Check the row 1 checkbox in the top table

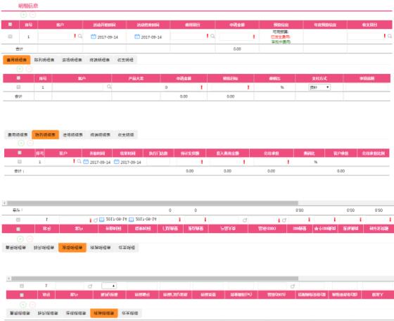[10, 37]
